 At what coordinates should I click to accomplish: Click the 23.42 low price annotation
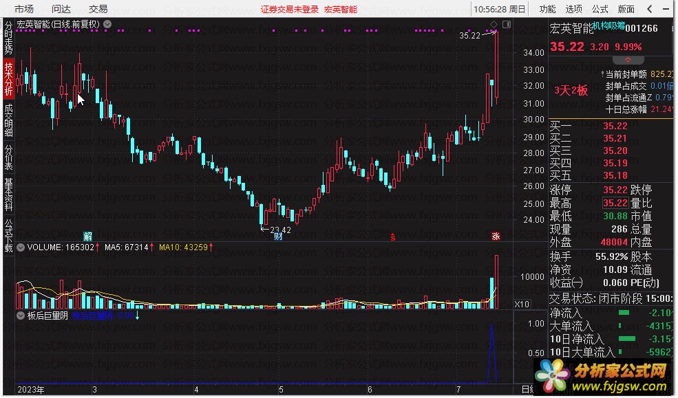tap(280, 230)
